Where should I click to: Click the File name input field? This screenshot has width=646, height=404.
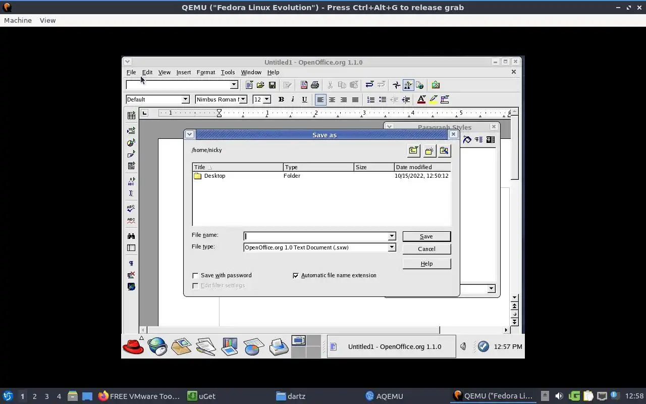pos(316,236)
